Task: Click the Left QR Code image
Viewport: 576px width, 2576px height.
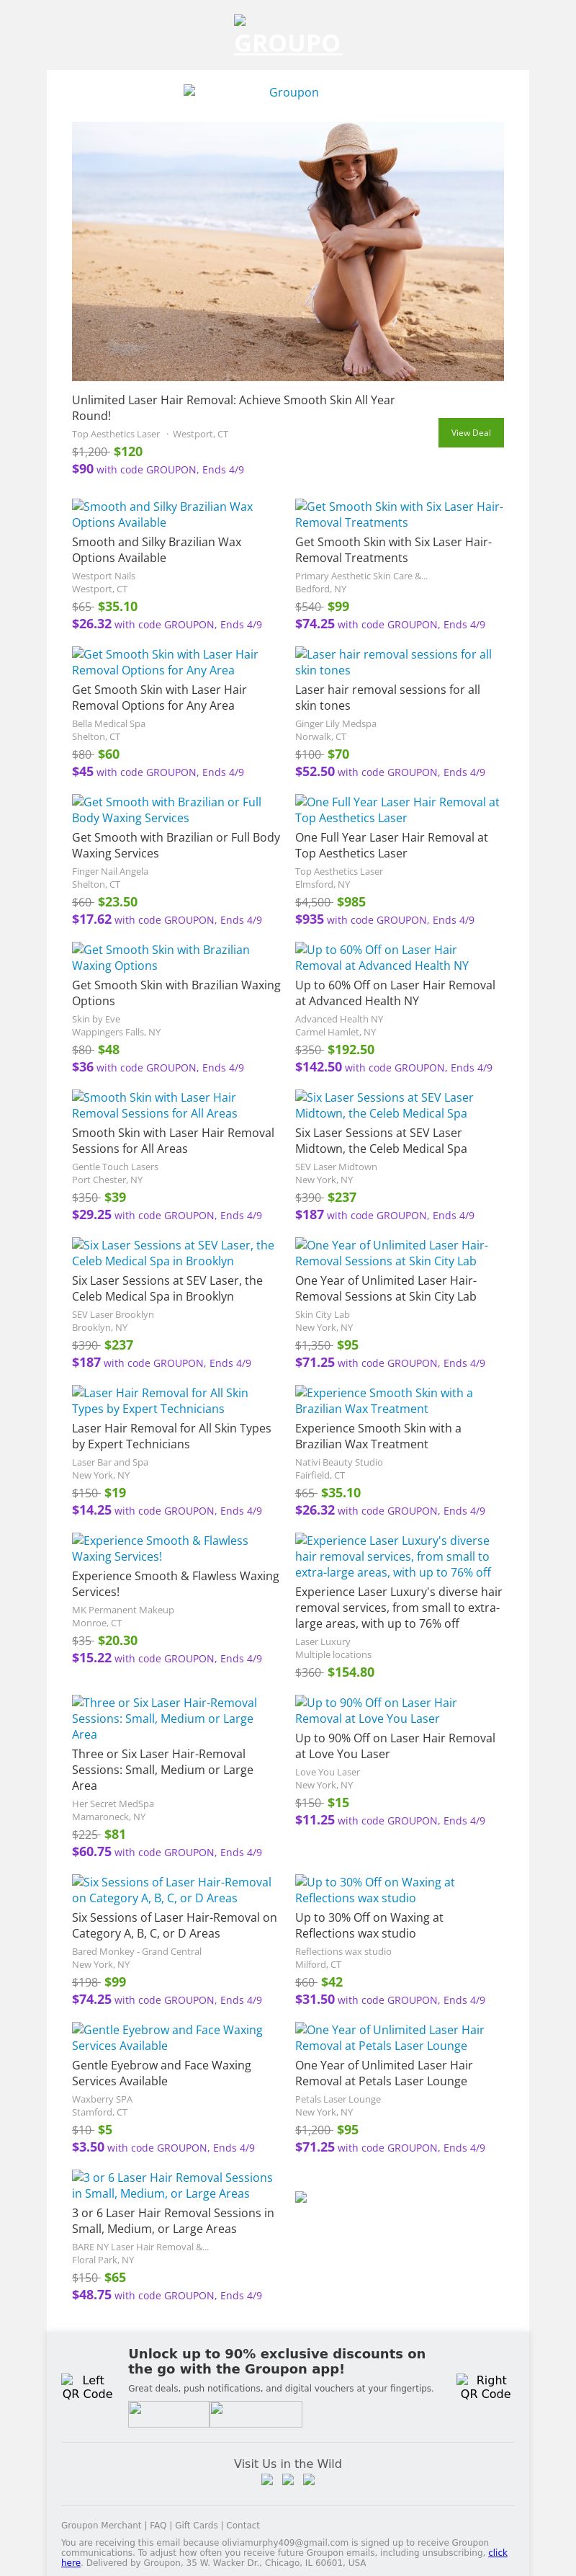Action: tap(87, 2387)
